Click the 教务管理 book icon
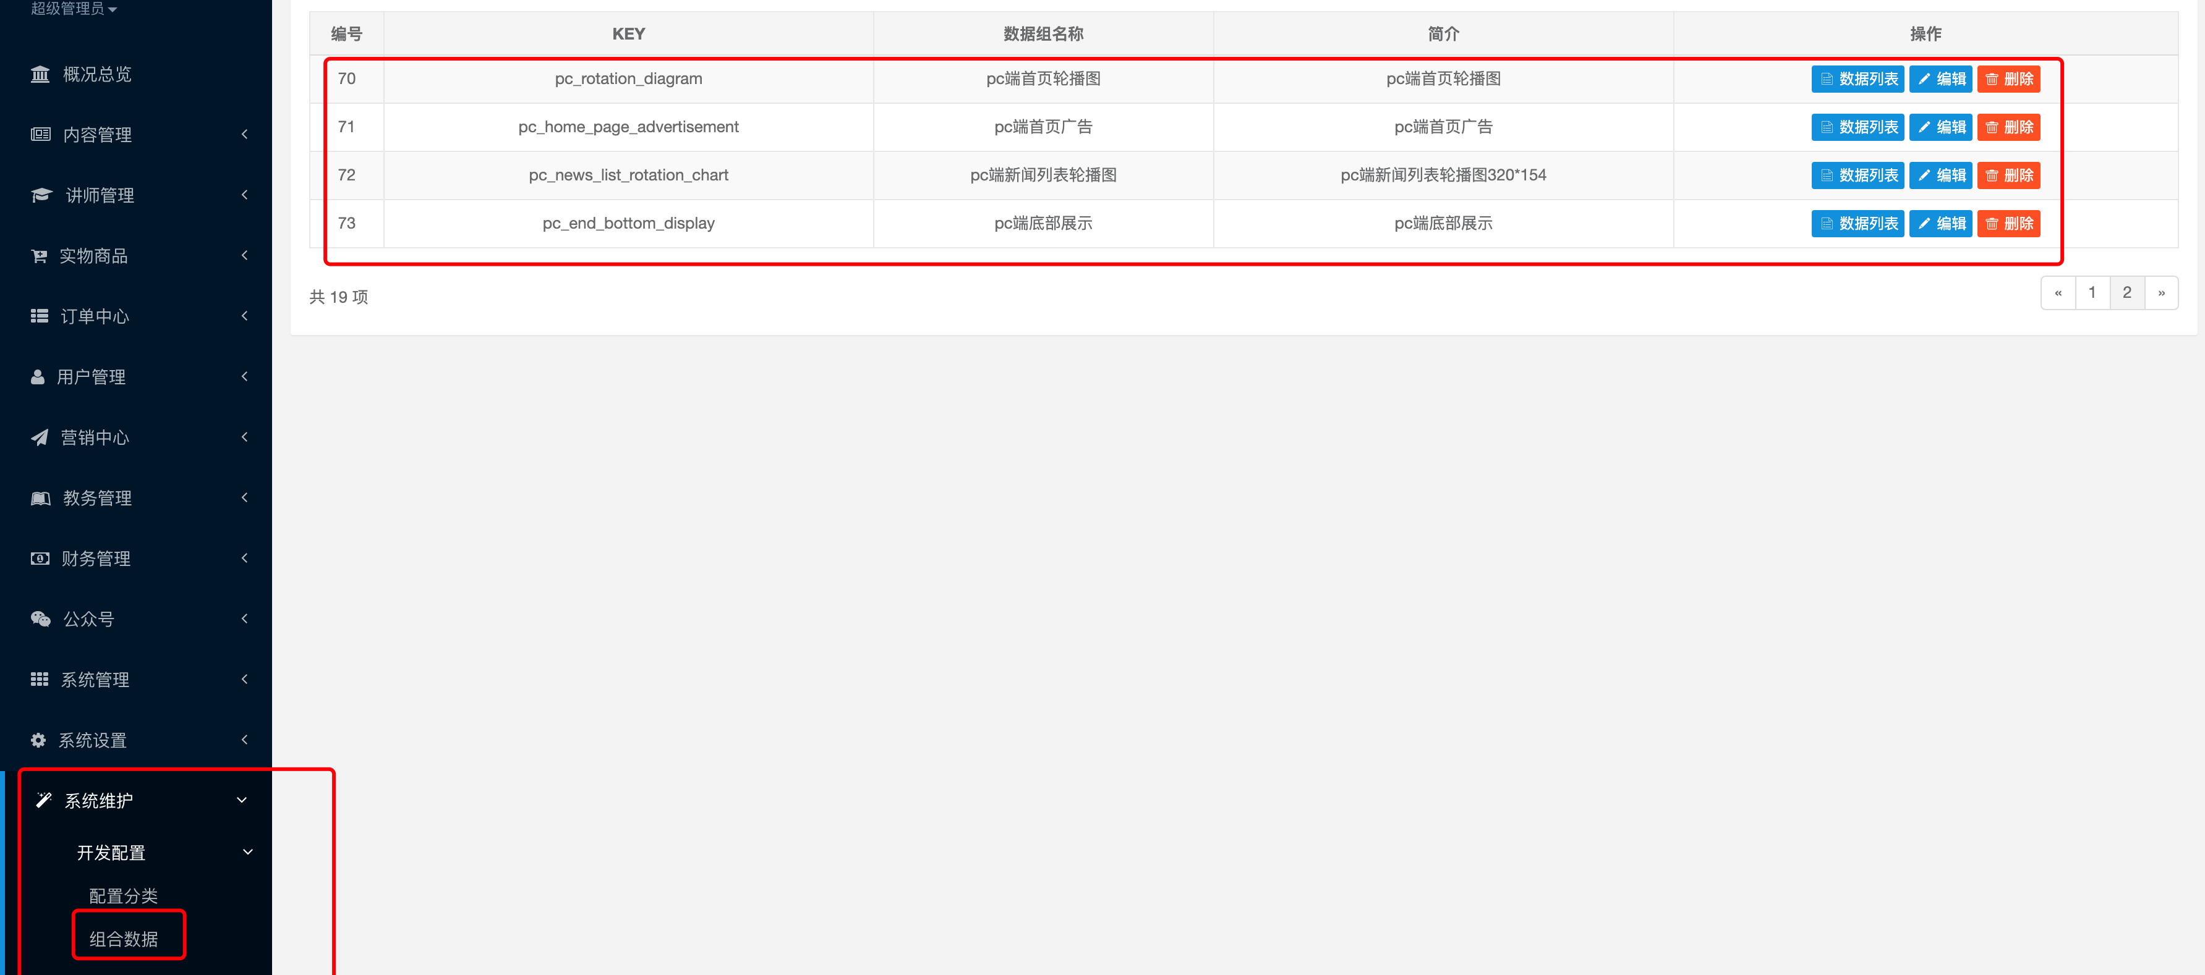 (x=40, y=498)
